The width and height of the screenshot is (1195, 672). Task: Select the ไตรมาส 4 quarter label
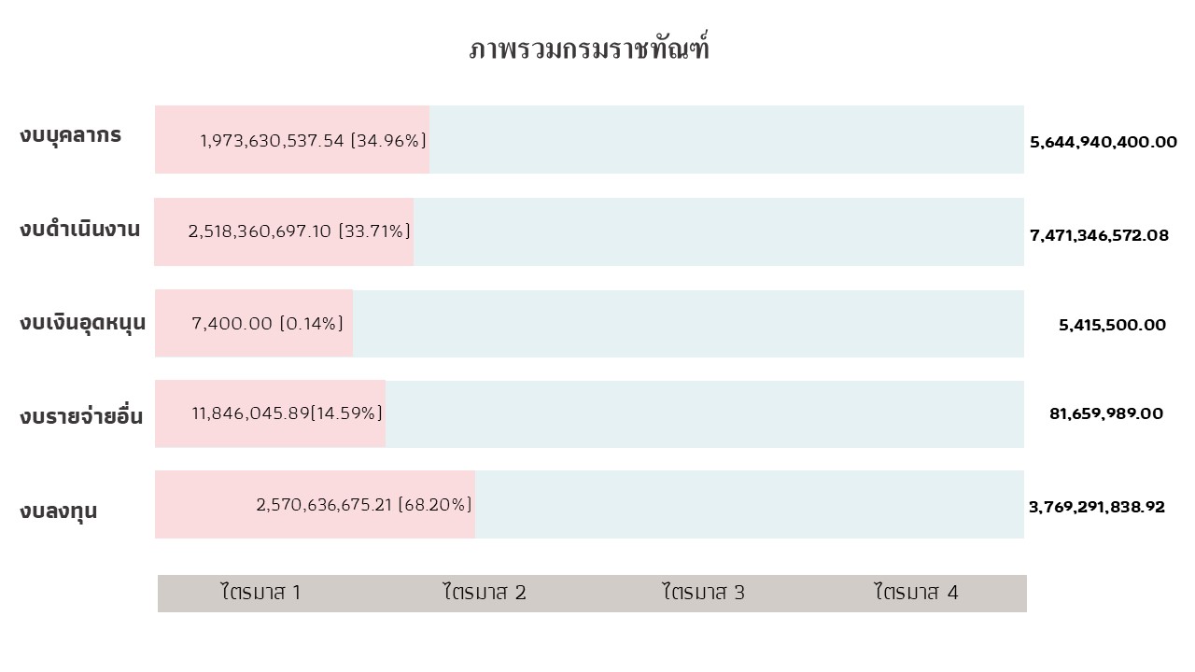tap(917, 592)
